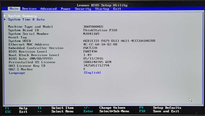Click the Preinstalled OS License label

[x=32, y=62]
